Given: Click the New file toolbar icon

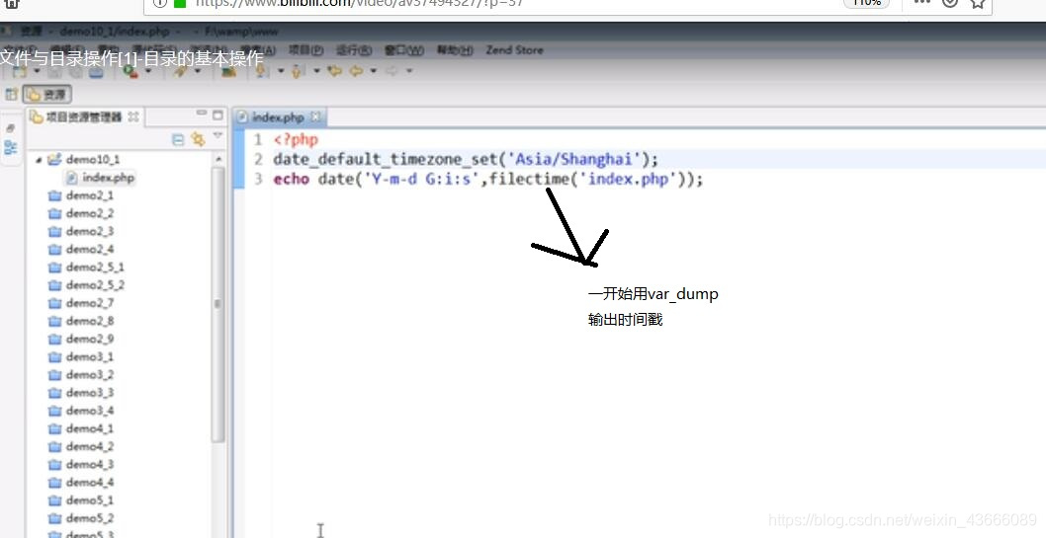Looking at the screenshot, I should [20, 70].
